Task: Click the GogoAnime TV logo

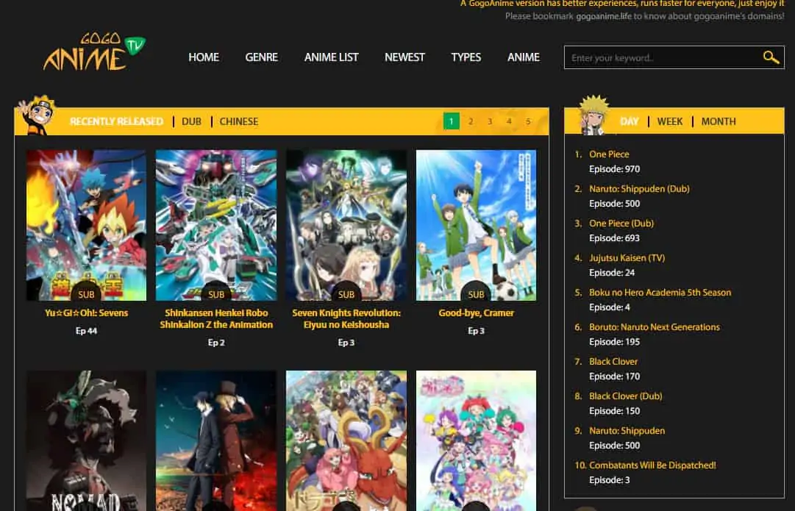Action: [94, 52]
